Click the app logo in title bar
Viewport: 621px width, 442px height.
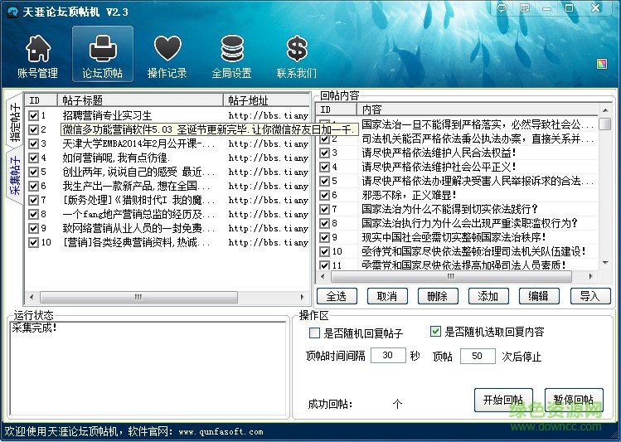(12, 12)
